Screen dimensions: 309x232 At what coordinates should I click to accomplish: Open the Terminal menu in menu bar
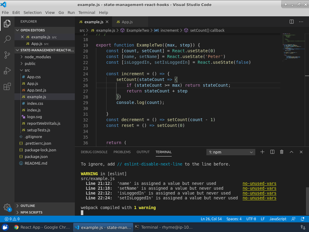click(87, 12)
